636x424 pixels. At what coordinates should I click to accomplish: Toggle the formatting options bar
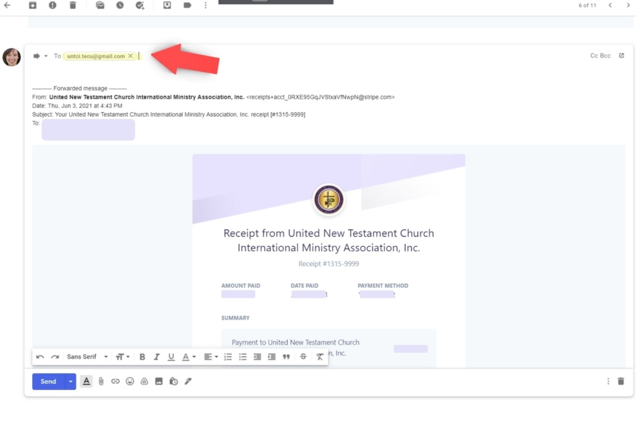tap(86, 381)
